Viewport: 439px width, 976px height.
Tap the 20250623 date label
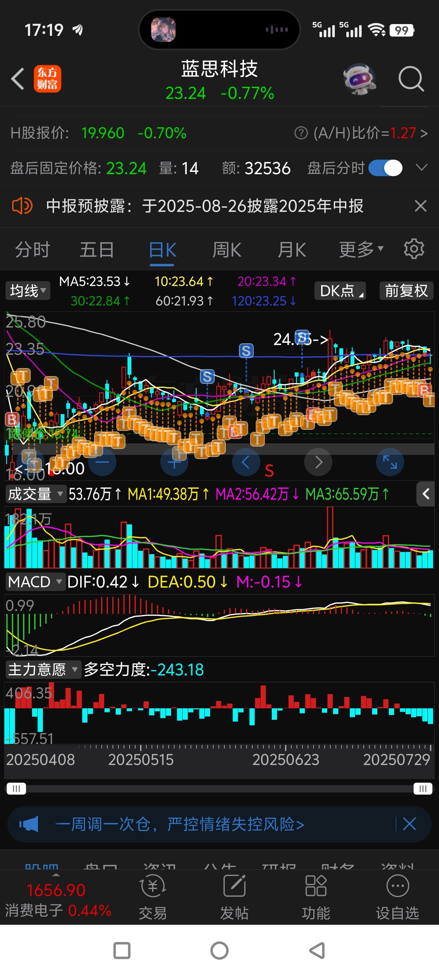[x=286, y=759]
